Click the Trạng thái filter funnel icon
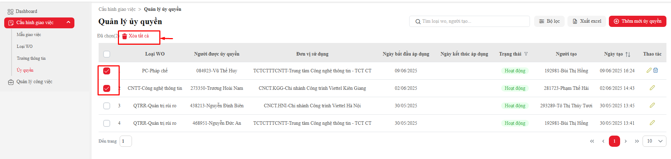The image size is (671, 159). coord(526,54)
